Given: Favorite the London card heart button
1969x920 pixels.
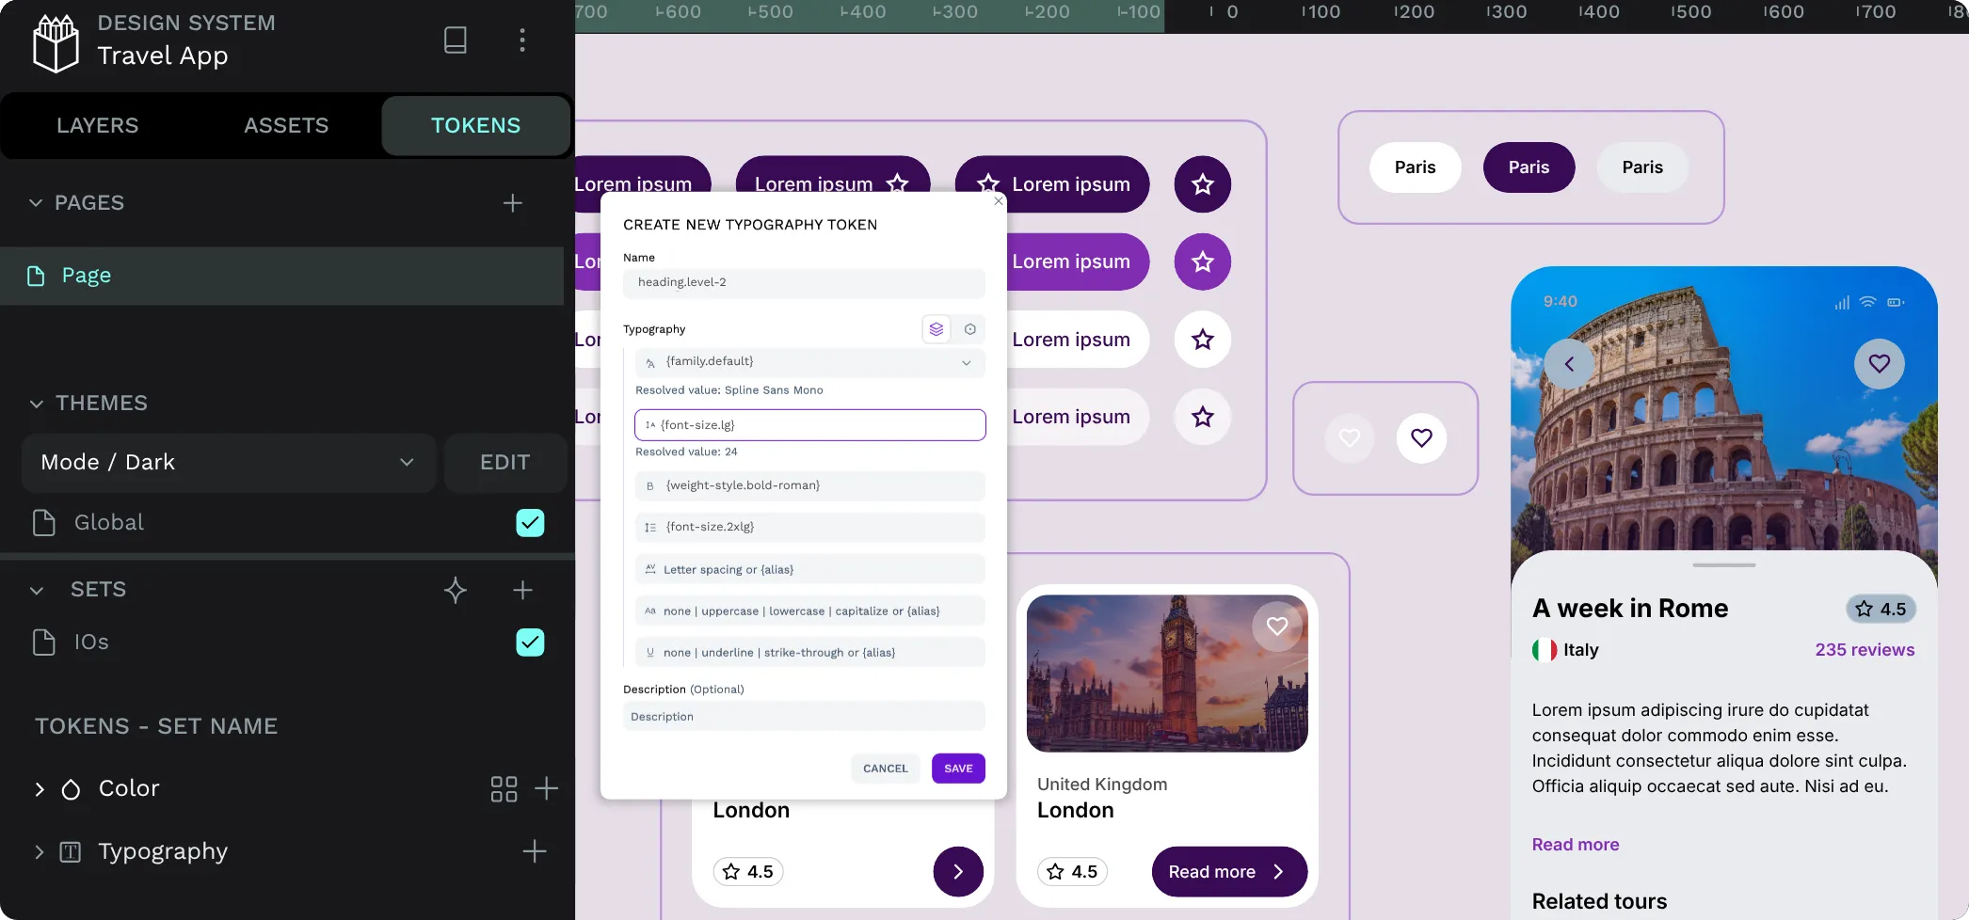Looking at the screenshot, I should pos(1276,627).
